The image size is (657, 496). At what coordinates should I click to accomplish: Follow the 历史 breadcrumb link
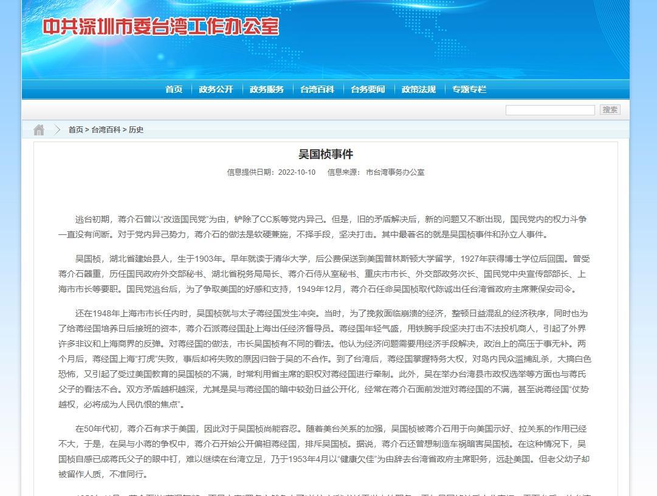(x=136, y=130)
